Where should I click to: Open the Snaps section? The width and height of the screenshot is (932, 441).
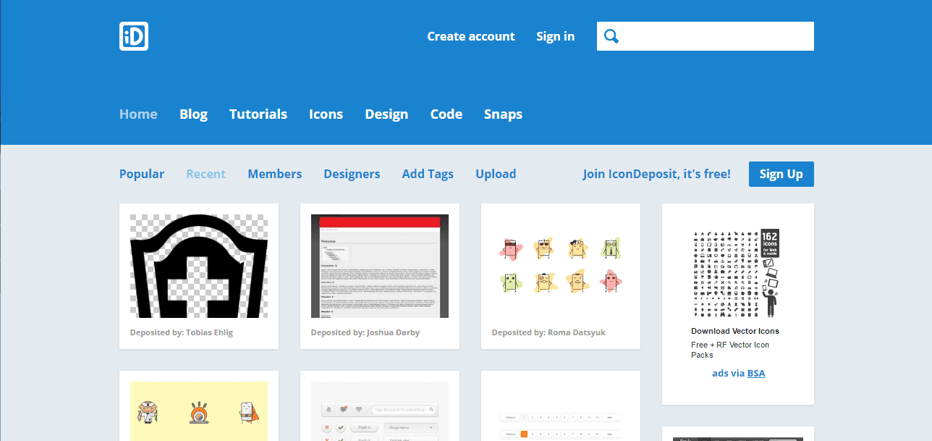503,114
